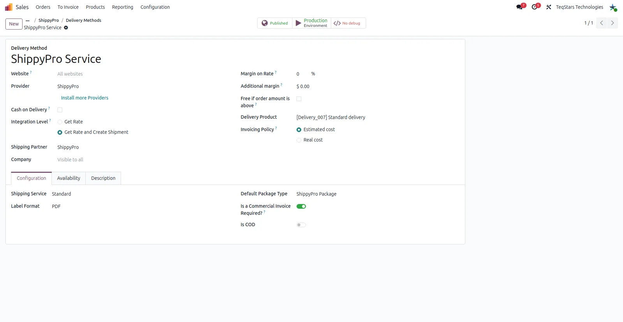623x322 pixels.
Task: Open the Configuration menu
Action: (155, 7)
